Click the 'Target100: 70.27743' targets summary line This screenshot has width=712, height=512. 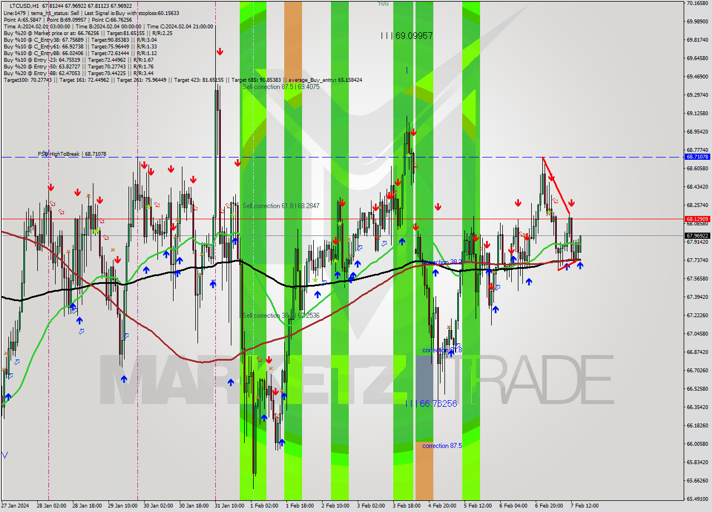click(x=183, y=80)
